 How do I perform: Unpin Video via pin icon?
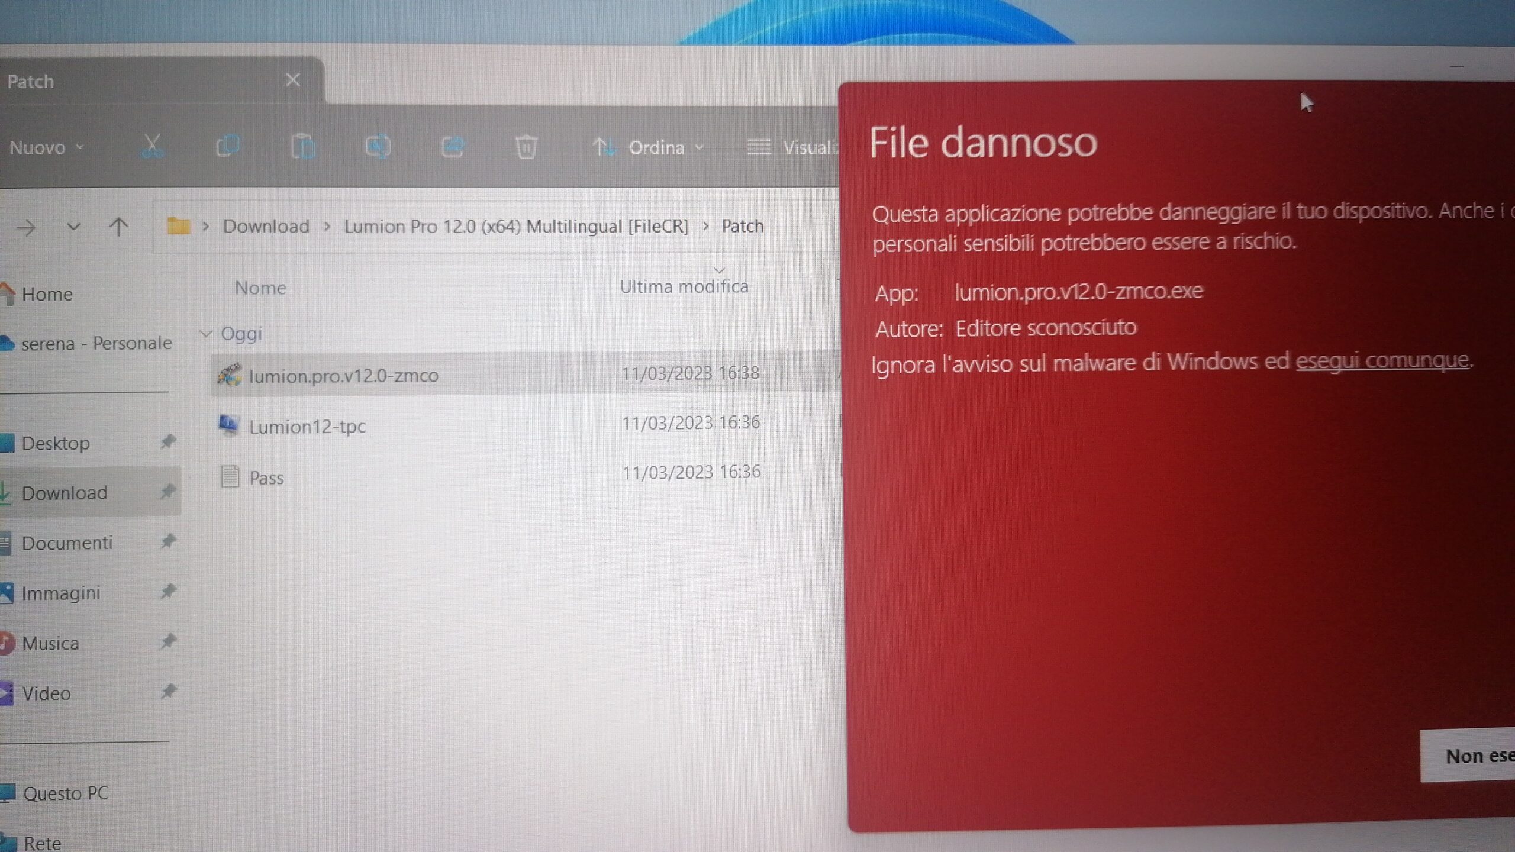point(169,691)
